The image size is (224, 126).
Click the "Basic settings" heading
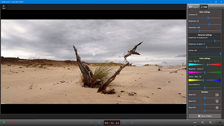pyautogui.click(x=205, y=12)
